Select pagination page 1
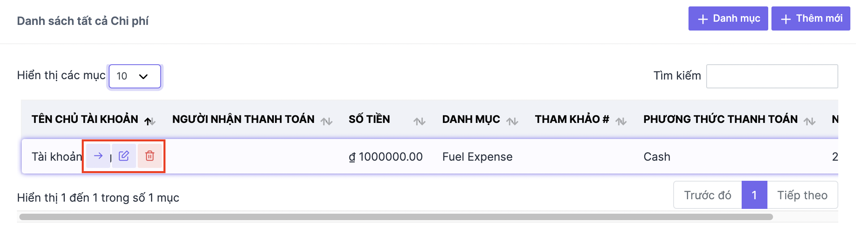This screenshot has height=237, width=856. (x=754, y=195)
